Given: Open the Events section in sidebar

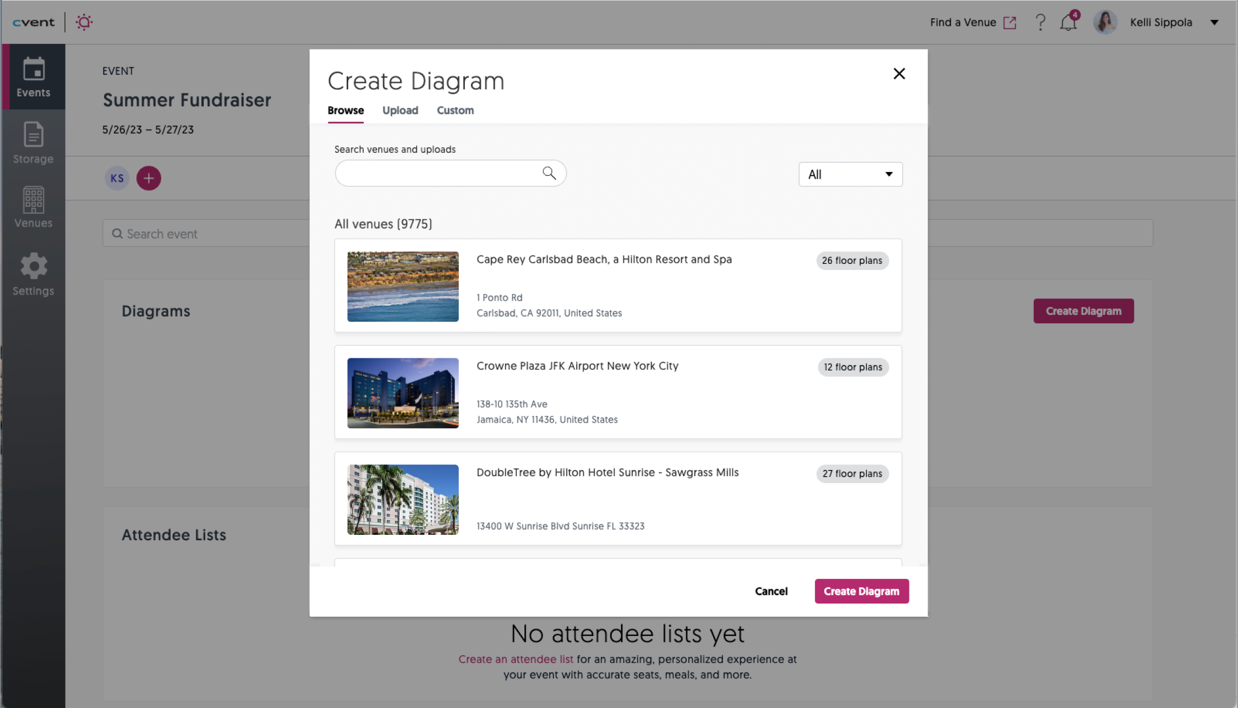Looking at the screenshot, I should click(x=34, y=77).
